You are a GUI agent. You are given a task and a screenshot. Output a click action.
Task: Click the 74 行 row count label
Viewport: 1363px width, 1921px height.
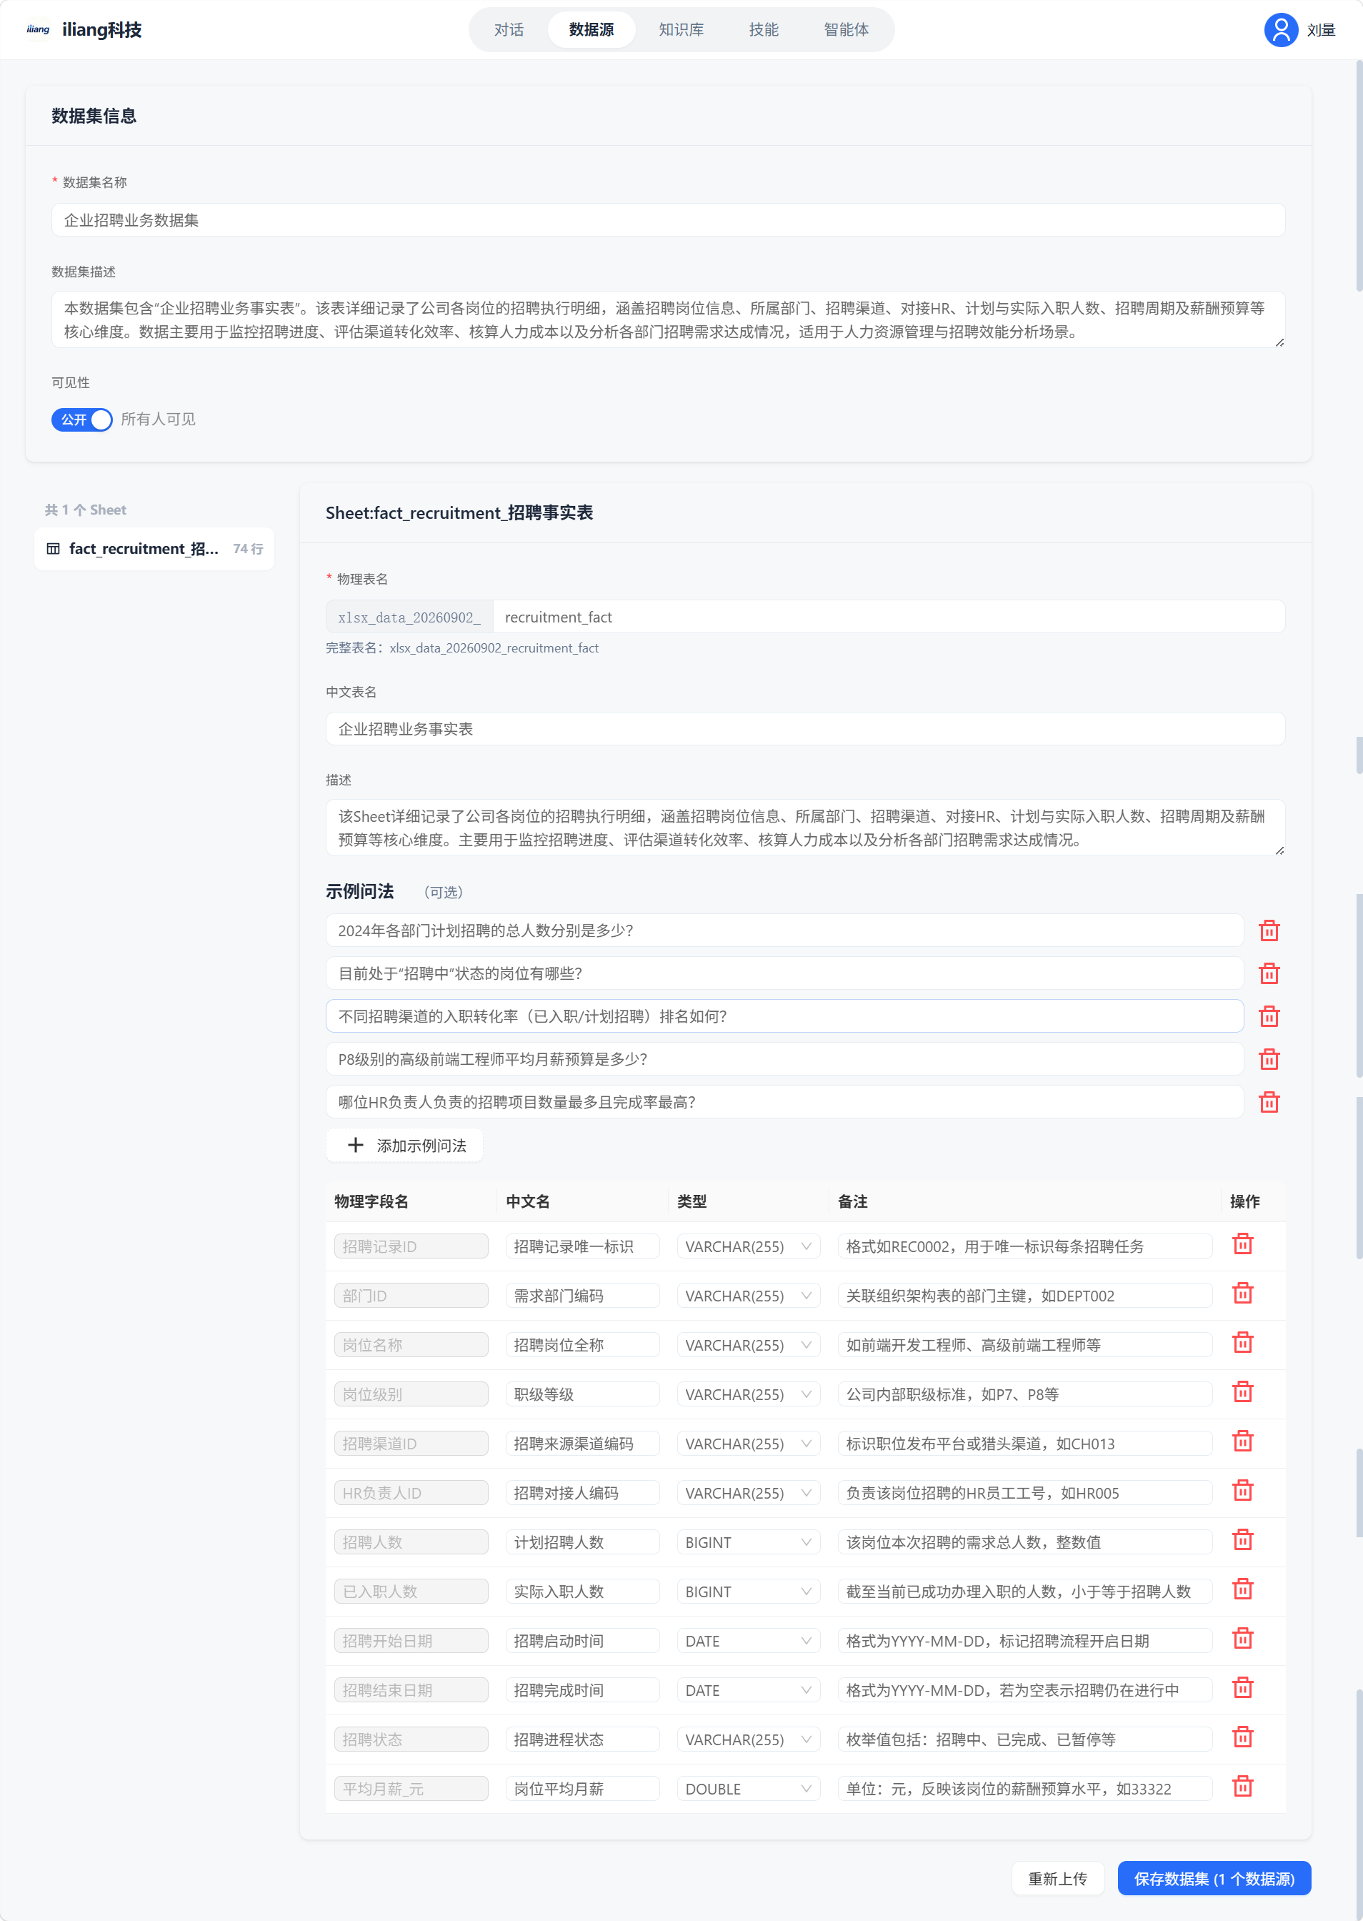click(248, 549)
